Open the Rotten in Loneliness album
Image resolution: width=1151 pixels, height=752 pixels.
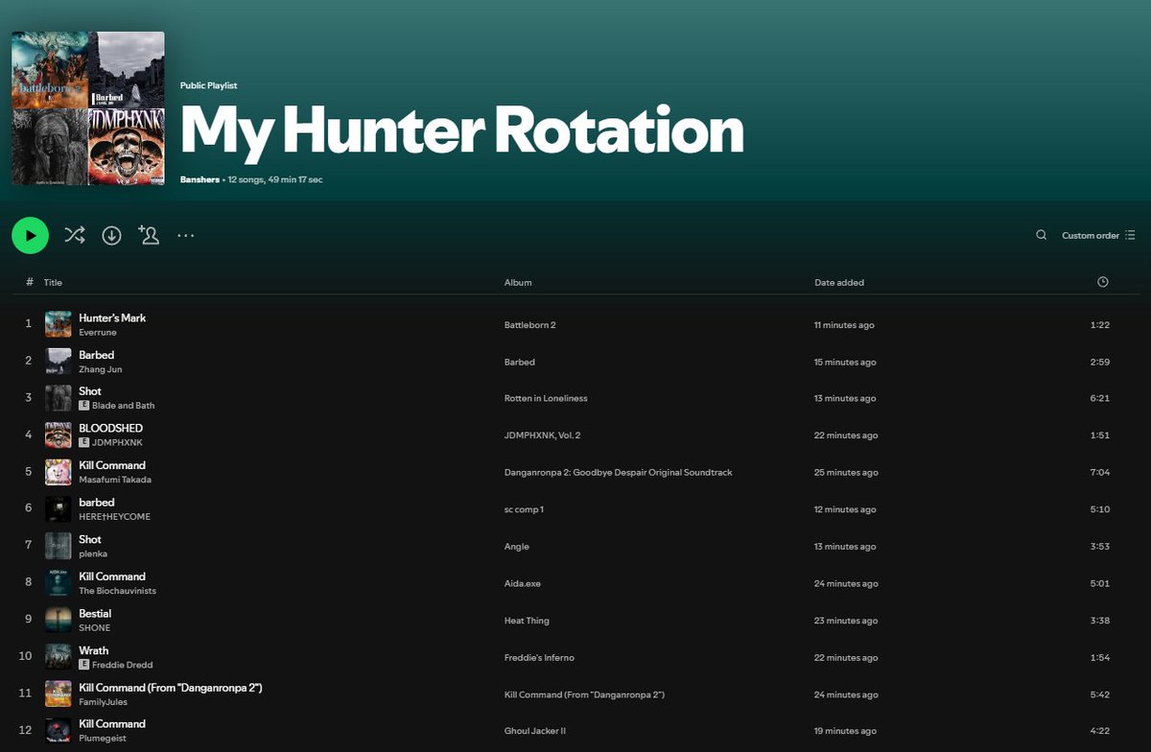tap(546, 398)
